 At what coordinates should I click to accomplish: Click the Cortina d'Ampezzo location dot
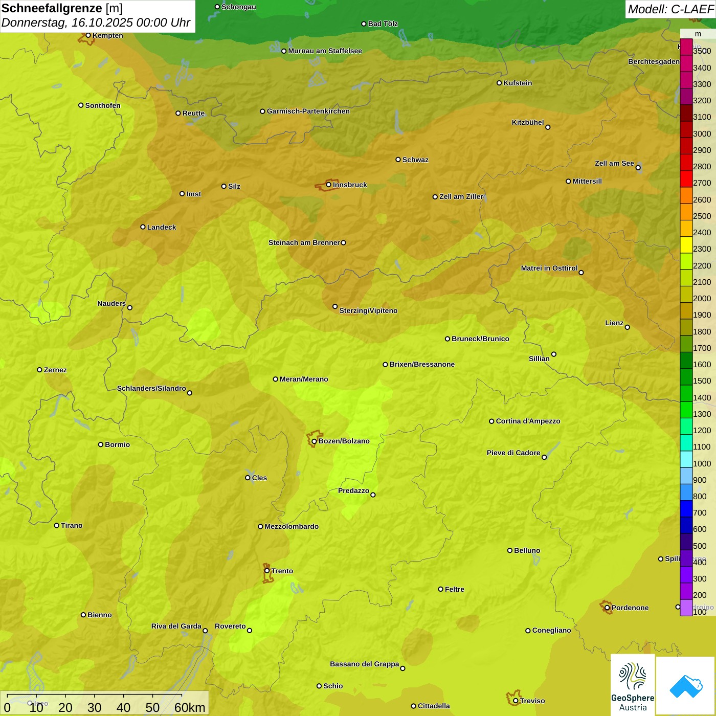coord(491,421)
